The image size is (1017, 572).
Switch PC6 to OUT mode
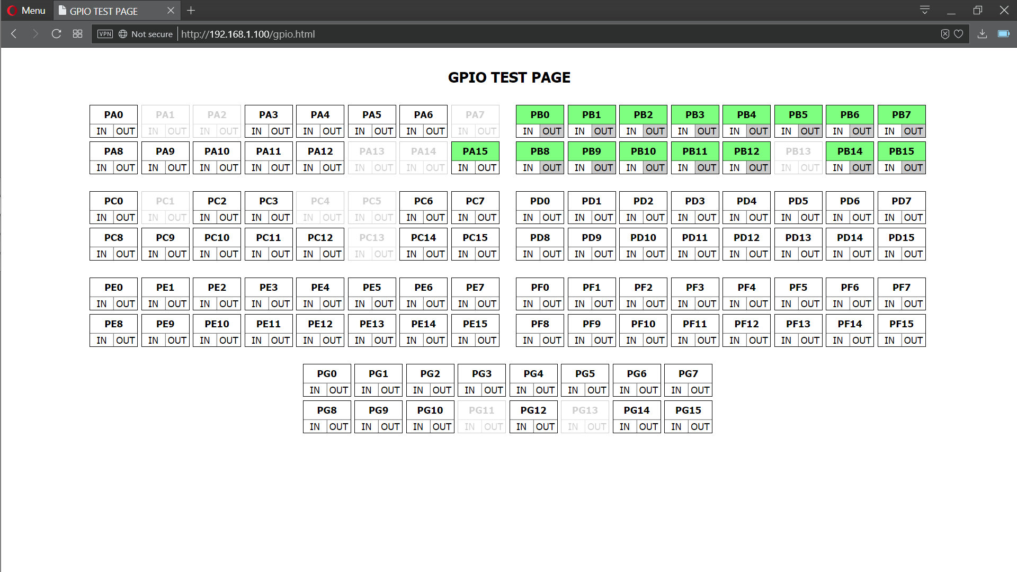435,218
